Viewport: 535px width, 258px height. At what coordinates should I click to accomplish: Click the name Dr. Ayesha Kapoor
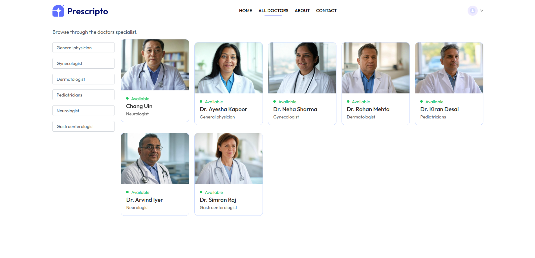223,109
